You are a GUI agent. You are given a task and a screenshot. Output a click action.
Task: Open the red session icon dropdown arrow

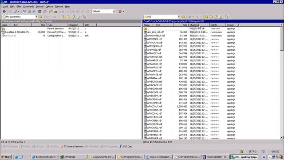pyautogui.click(x=123, y=12)
